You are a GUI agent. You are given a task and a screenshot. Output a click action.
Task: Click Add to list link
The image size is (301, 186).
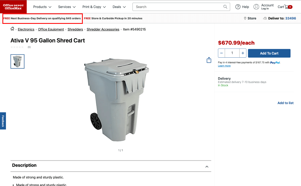(x=285, y=103)
